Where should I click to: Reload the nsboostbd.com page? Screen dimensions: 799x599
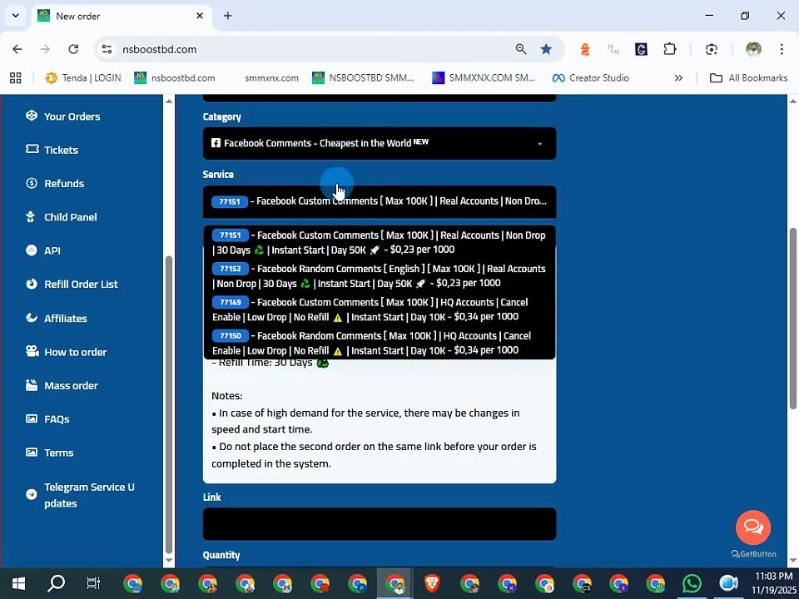click(x=73, y=49)
